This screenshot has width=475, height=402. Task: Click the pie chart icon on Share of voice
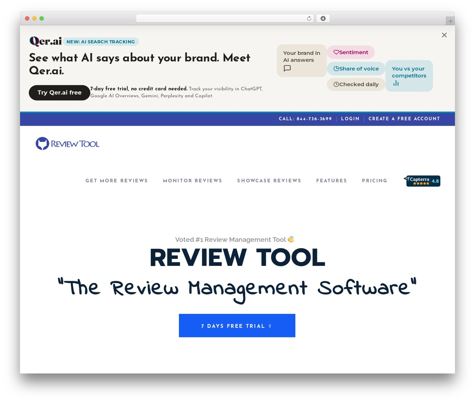(x=336, y=69)
